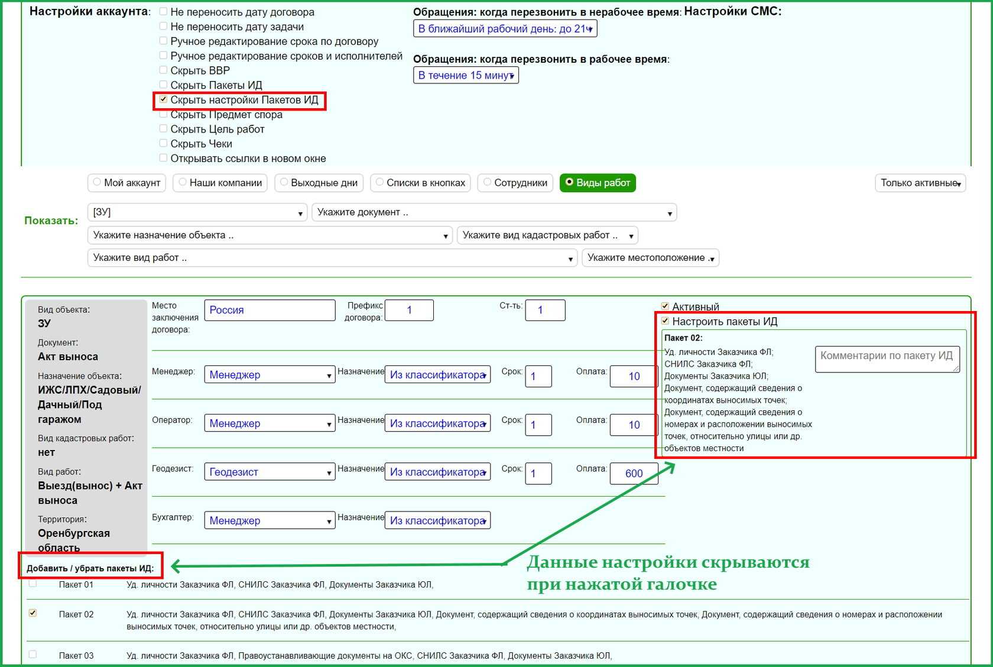Check 'Скрыть ВВР' option
Viewport: 993px width, 667px height.
coord(163,70)
